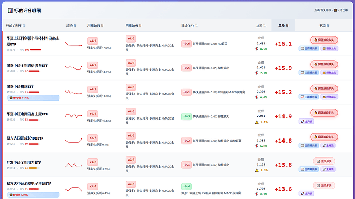Click the 三周期共振 tag in the +14.8 row
The image size is (355, 199).
[x=309, y=146]
